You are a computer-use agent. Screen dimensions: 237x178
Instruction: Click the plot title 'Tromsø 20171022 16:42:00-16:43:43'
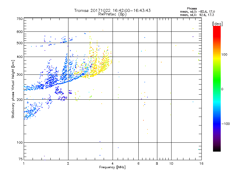pos(112,10)
